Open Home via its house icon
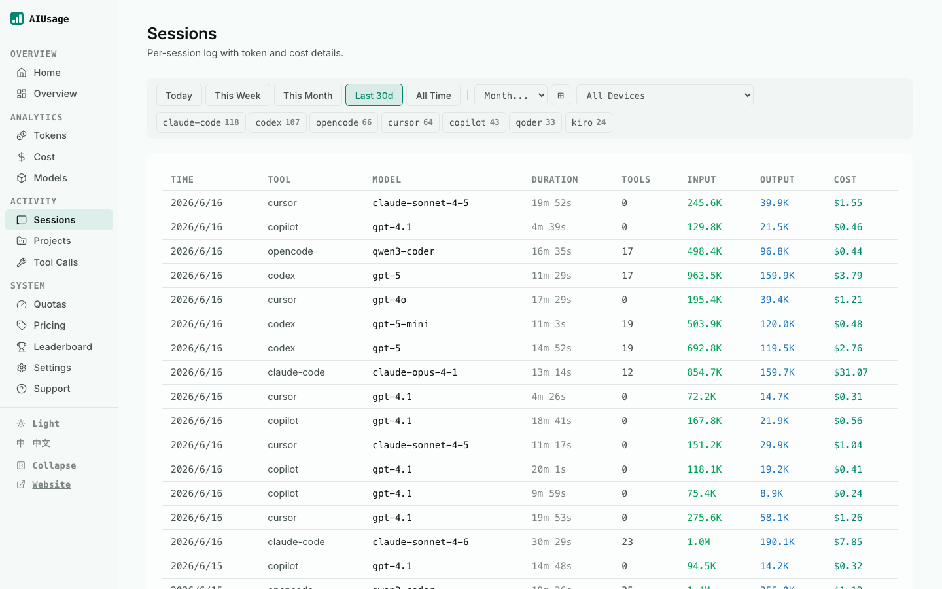The width and height of the screenshot is (942, 589). coord(22,73)
